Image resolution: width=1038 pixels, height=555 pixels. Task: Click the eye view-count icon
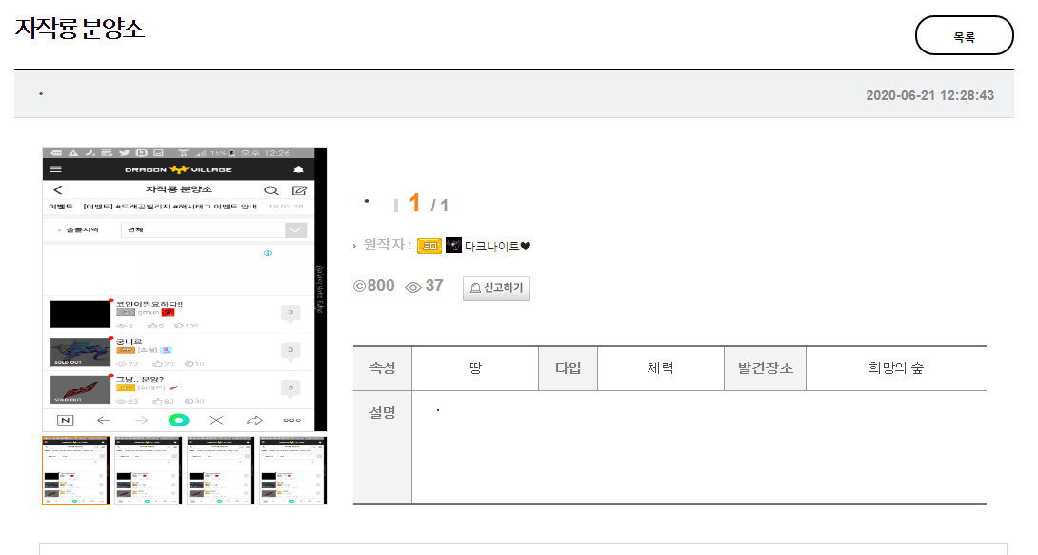[413, 287]
